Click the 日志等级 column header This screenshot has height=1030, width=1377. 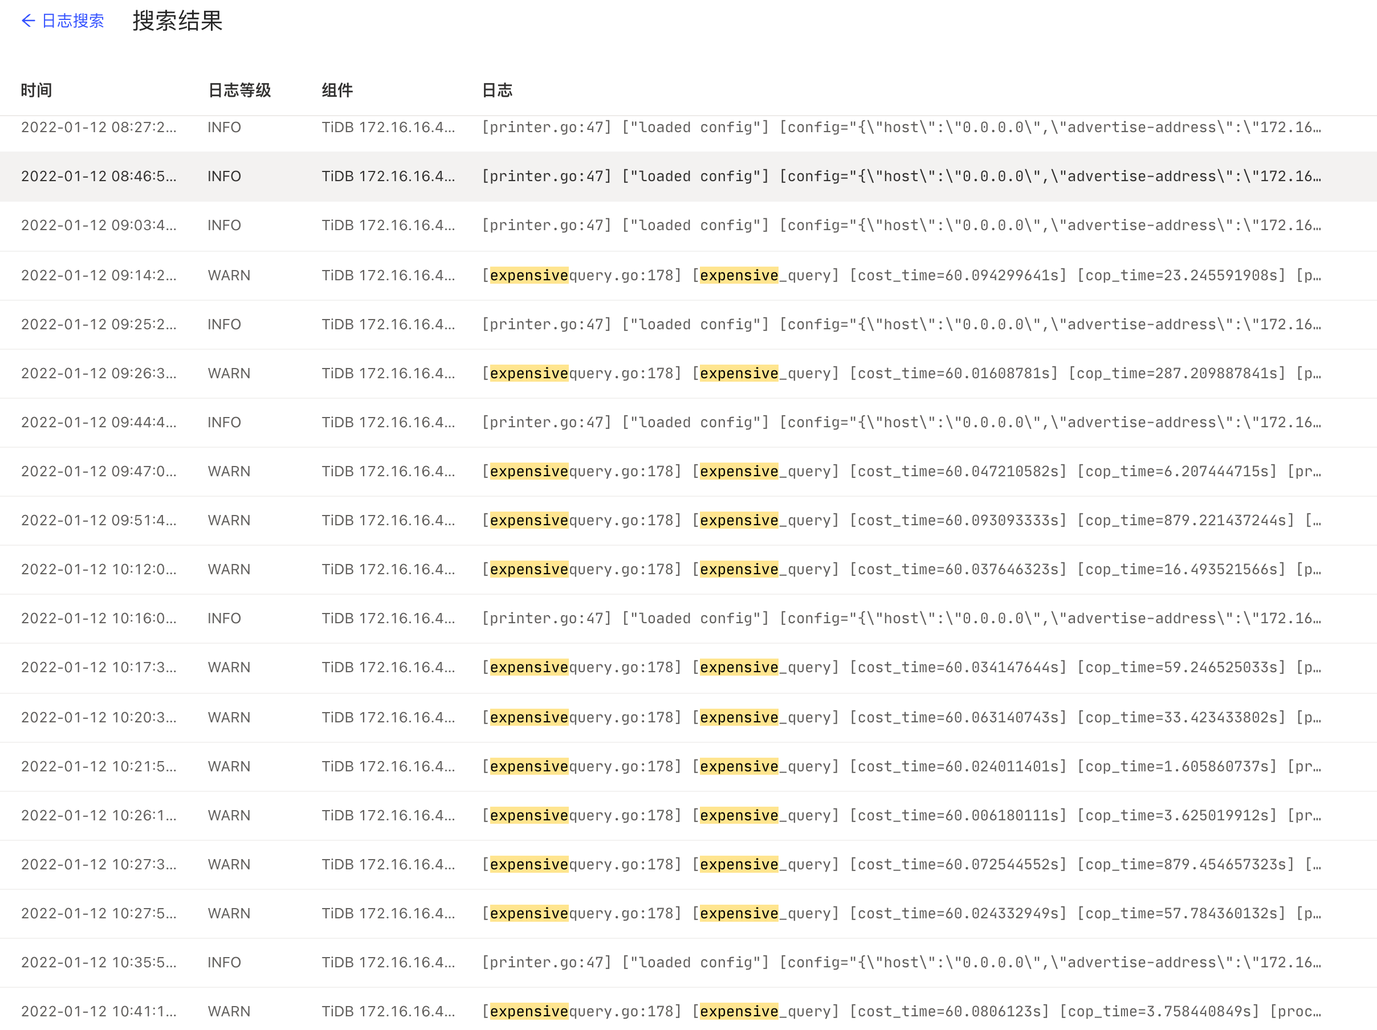[x=239, y=90]
